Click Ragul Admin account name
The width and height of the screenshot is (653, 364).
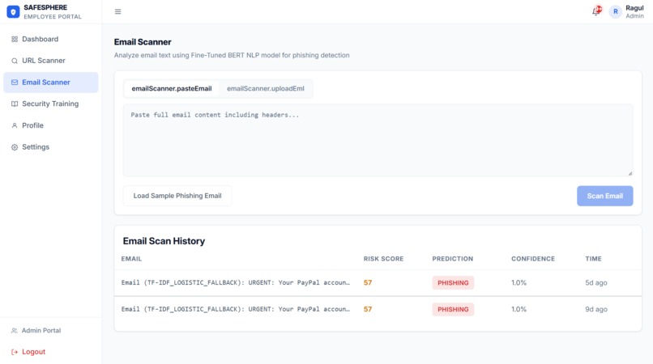point(634,11)
